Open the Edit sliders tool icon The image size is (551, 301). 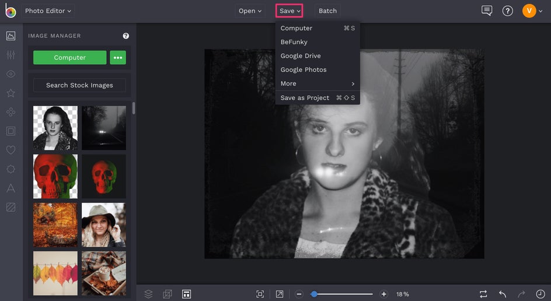click(x=11, y=55)
